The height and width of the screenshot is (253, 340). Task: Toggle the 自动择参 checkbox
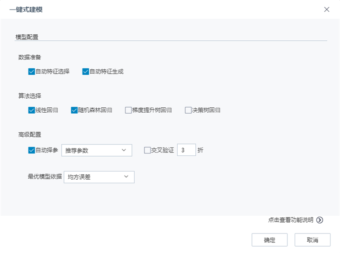(x=31, y=150)
